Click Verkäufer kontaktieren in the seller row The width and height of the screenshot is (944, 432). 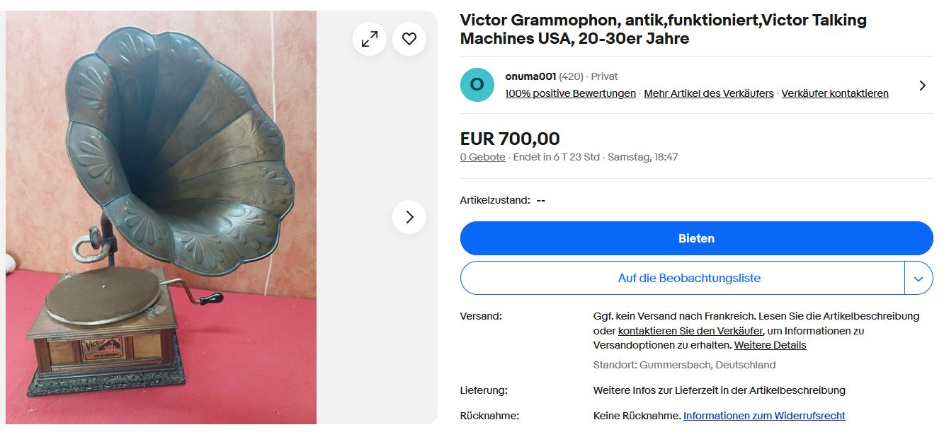[834, 93]
